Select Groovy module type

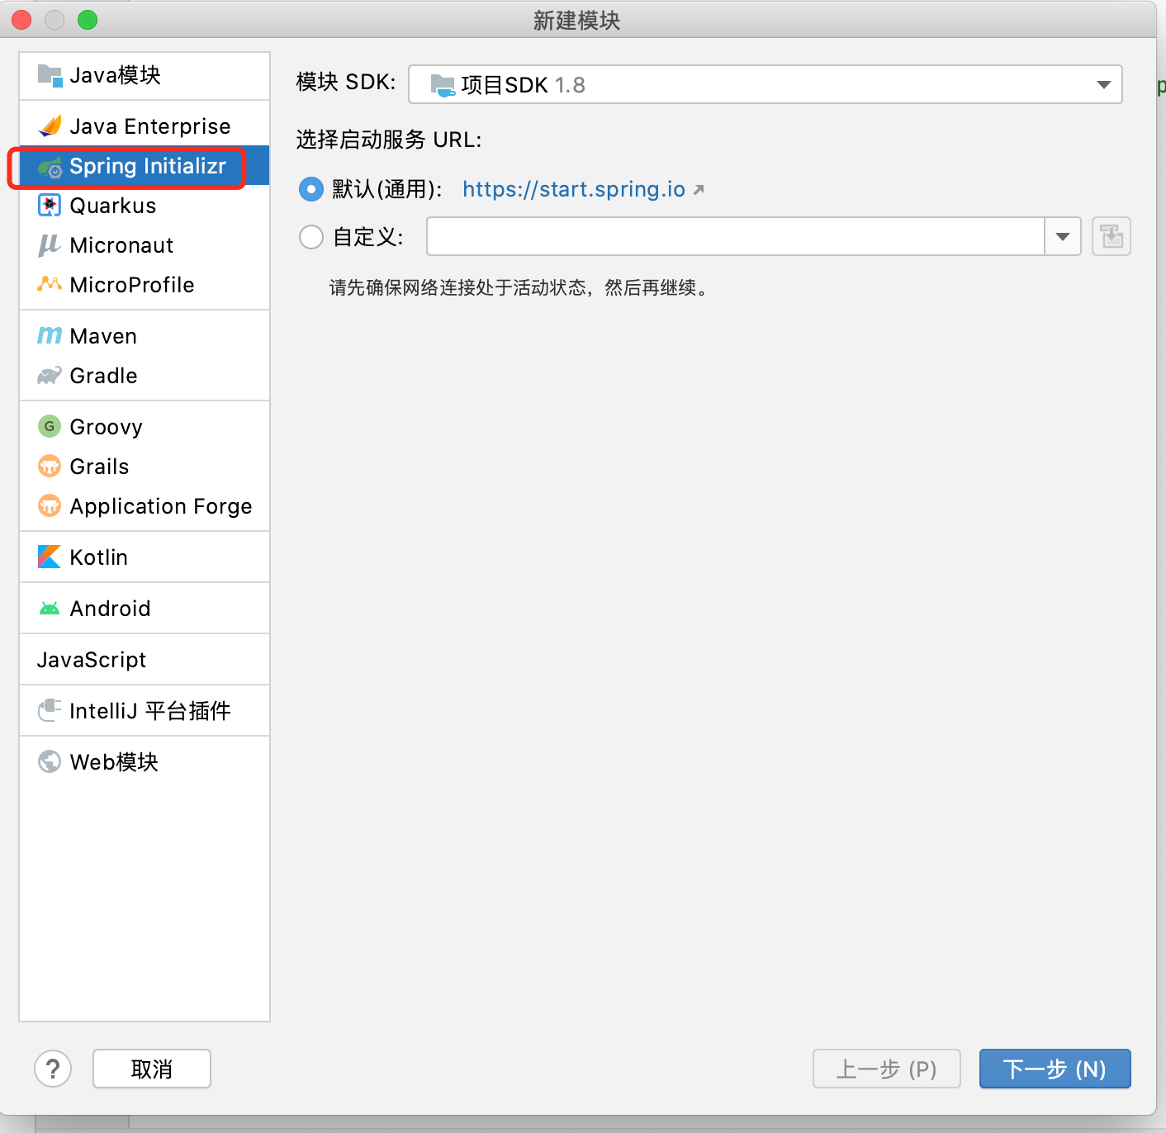pyautogui.click(x=145, y=427)
